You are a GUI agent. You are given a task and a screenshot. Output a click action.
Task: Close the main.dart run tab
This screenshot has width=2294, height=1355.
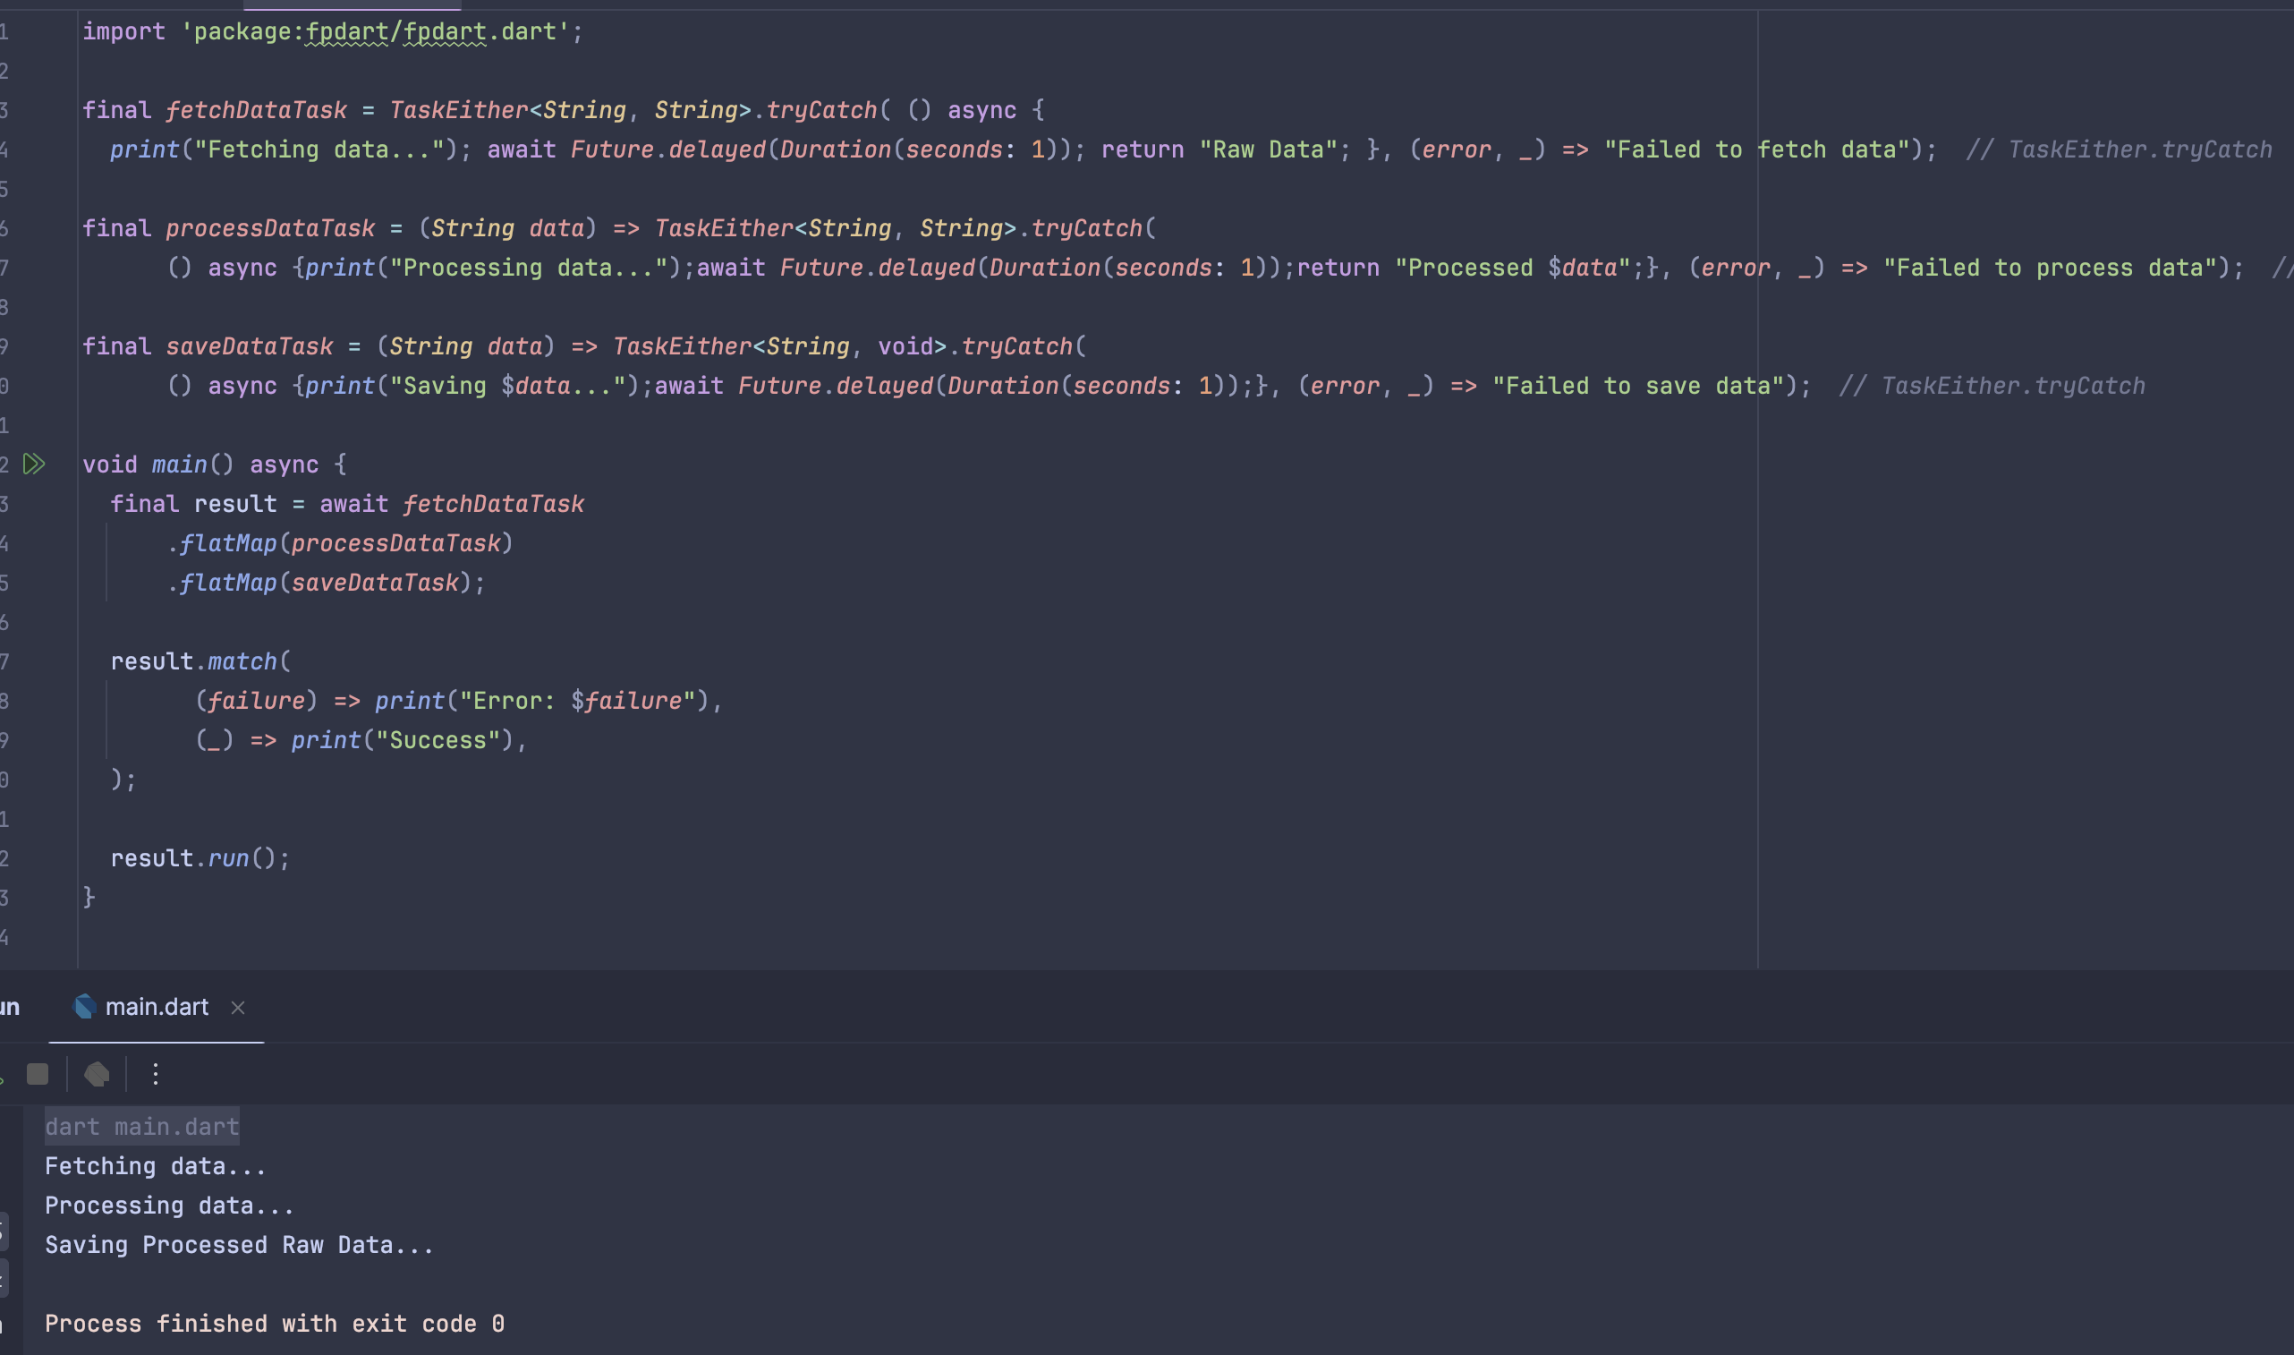(x=238, y=1007)
